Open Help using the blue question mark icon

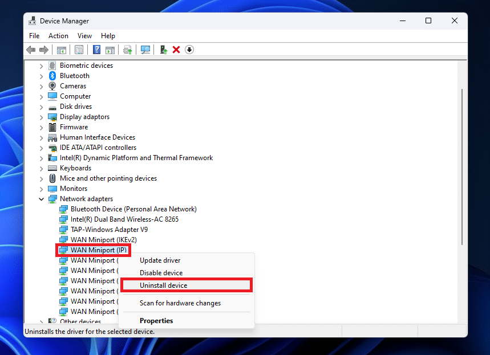96,50
